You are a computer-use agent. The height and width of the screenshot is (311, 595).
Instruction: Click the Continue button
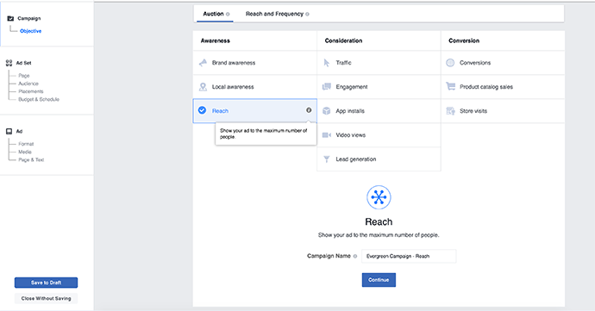(379, 280)
